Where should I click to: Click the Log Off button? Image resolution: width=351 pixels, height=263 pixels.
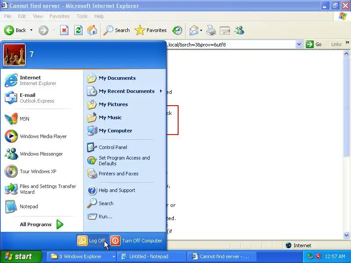pyautogui.click(x=92, y=241)
